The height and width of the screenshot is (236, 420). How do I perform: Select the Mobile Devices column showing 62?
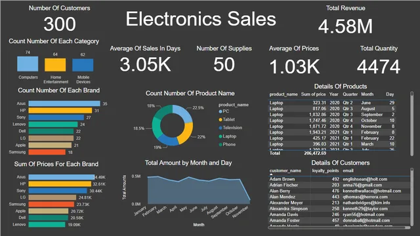pyautogui.click(x=83, y=65)
